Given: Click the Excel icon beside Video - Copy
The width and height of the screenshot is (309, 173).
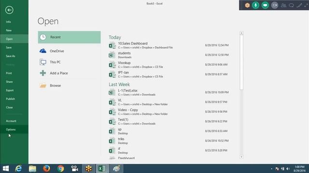Looking at the screenshot, I should (112, 112).
